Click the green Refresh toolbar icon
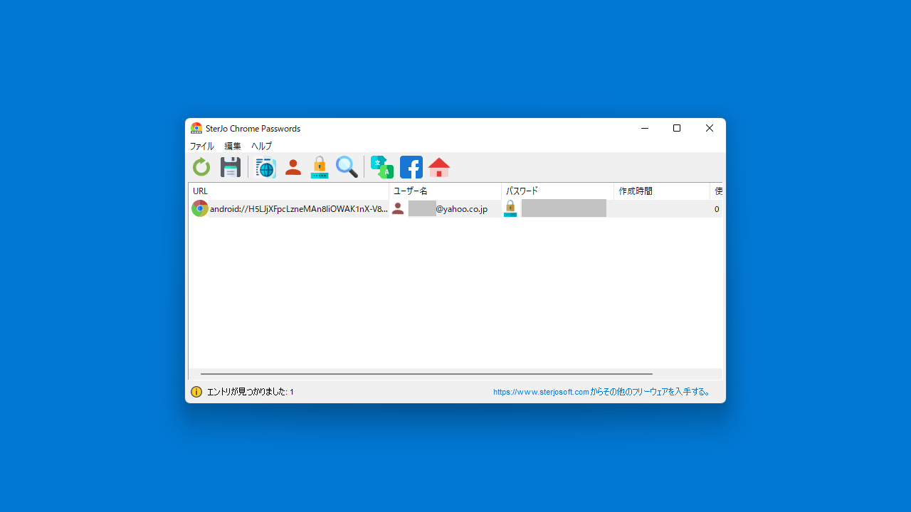 (x=201, y=167)
